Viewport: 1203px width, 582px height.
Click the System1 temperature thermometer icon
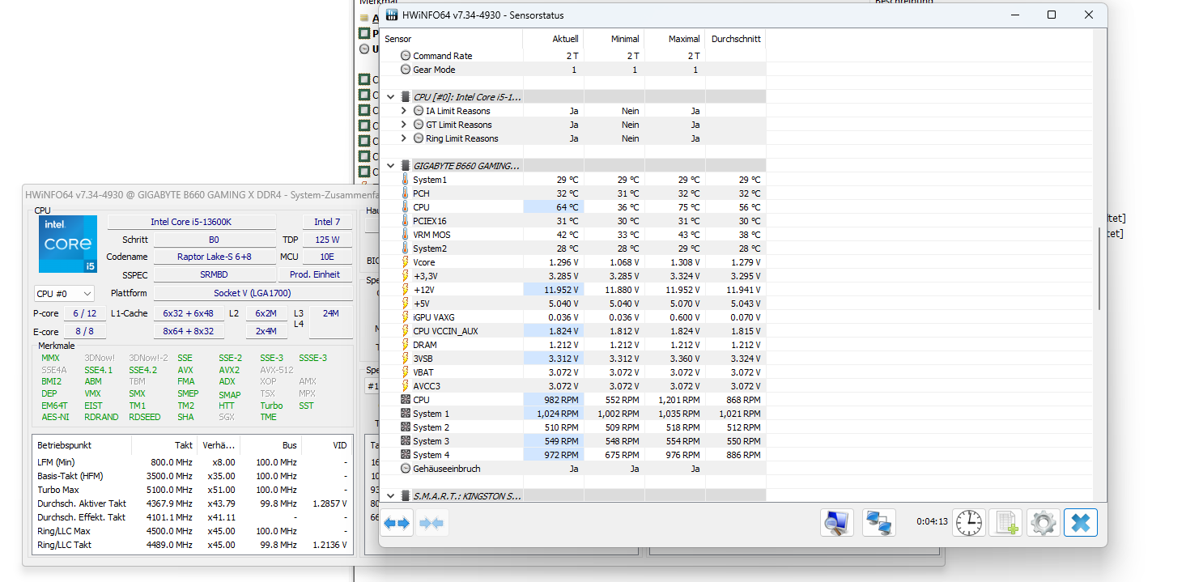click(404, 179)
